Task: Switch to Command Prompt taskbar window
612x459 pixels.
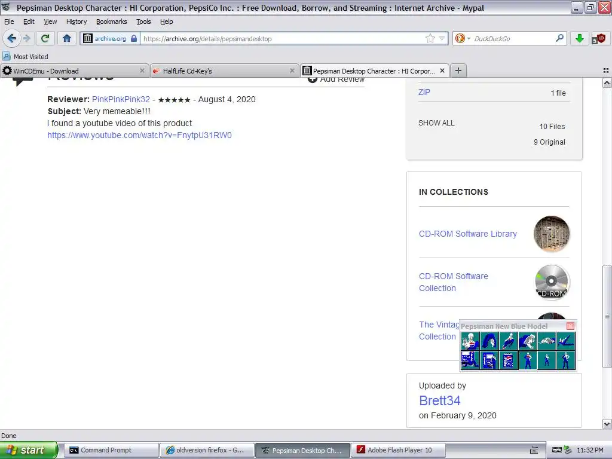Action: (111, 450)
